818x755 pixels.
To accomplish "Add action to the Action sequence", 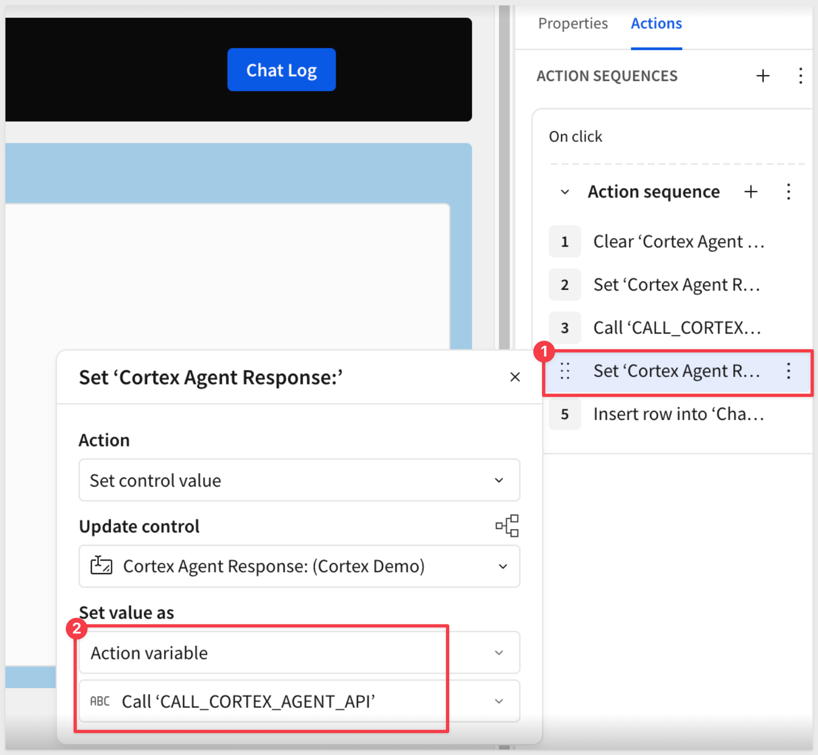I will [751, 192].
